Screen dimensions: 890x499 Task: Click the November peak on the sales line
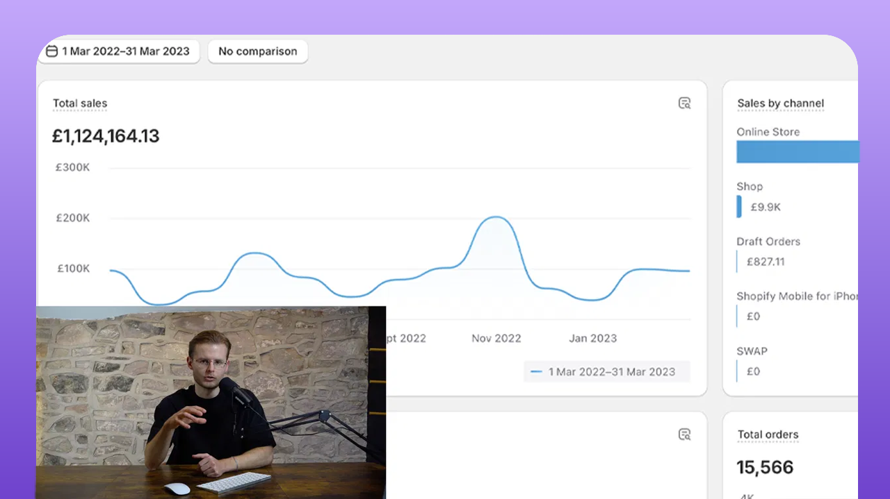[x=495, y=217]
